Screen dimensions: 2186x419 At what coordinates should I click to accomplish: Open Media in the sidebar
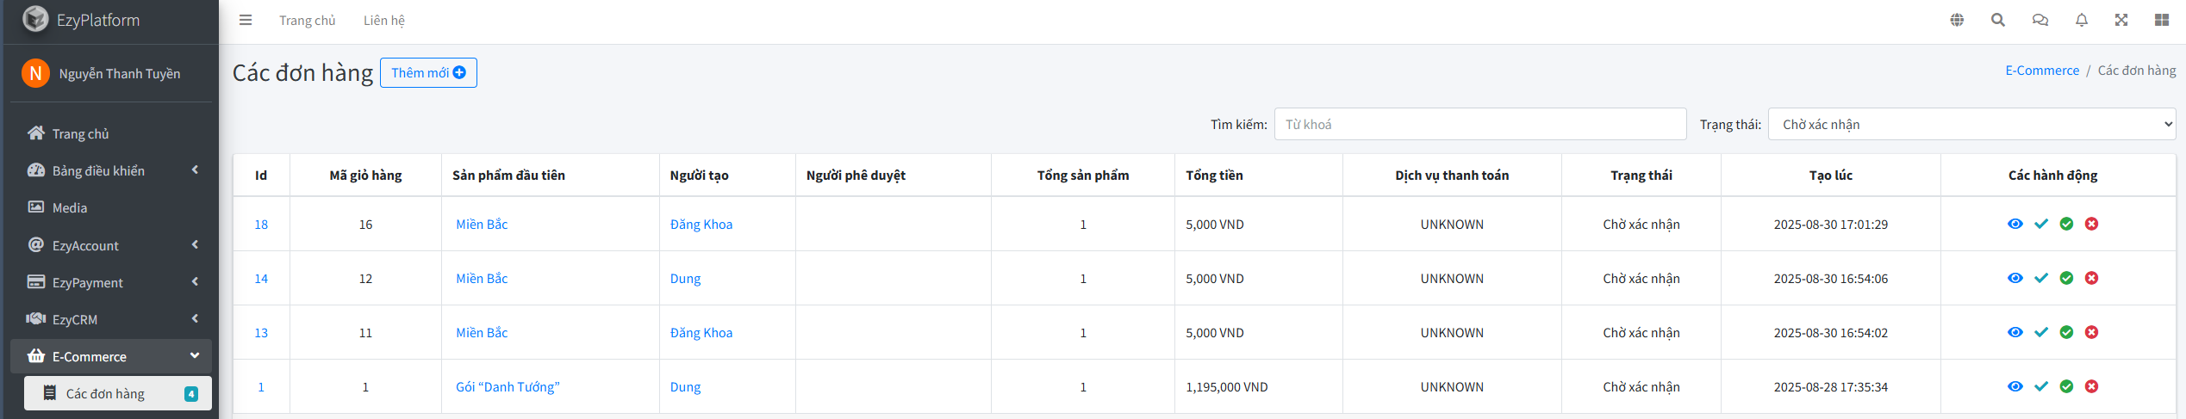69,207
